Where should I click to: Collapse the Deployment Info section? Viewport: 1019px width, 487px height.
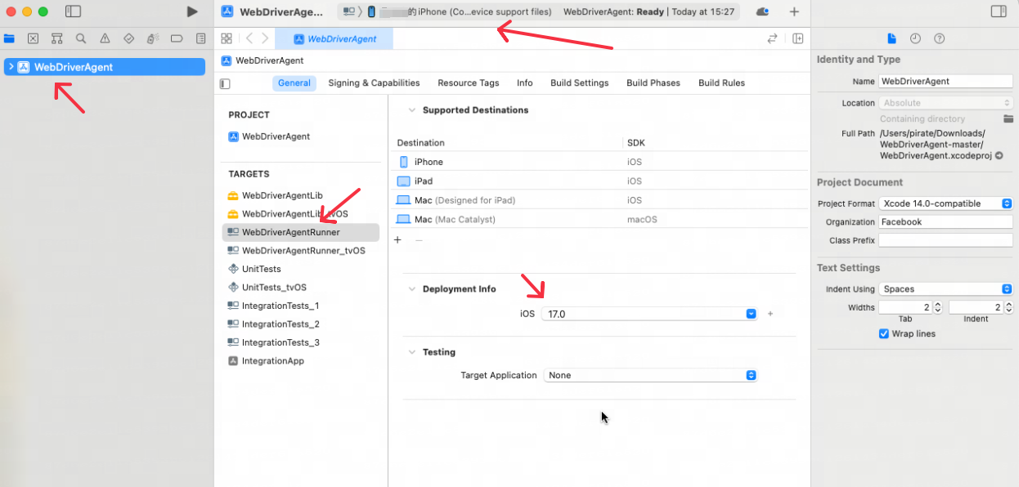(412, 289)
